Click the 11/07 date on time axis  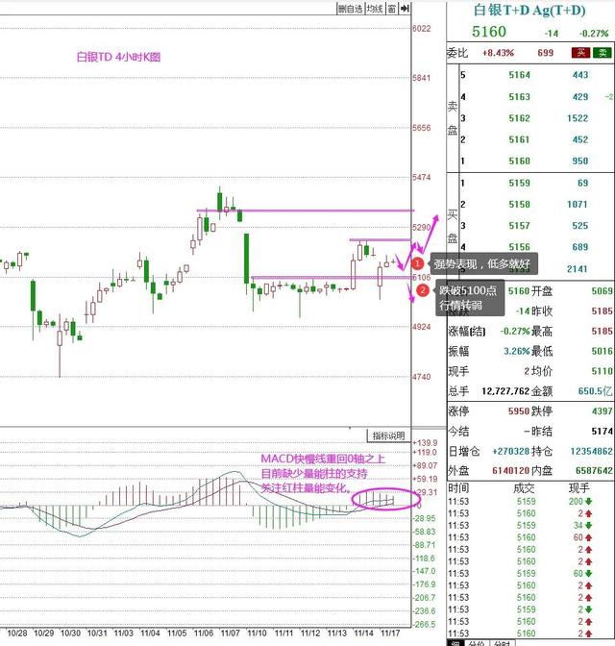point(230,634)
